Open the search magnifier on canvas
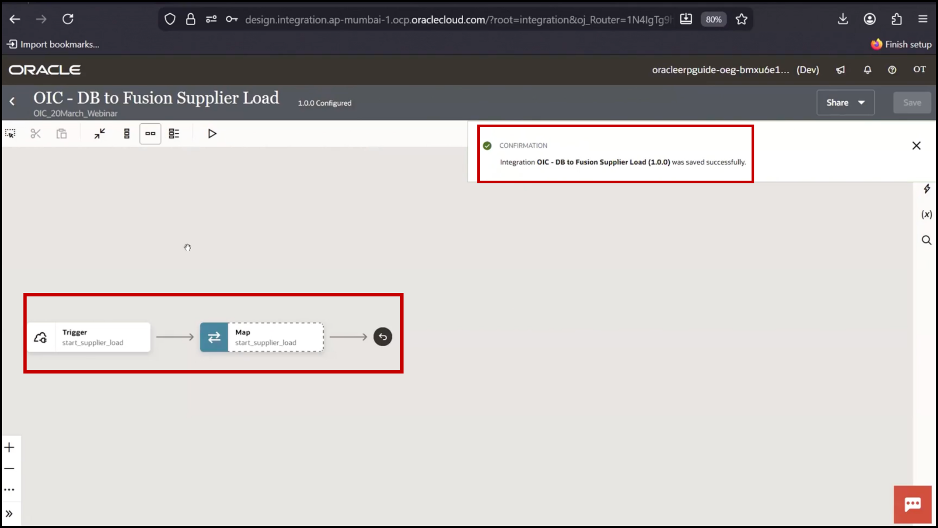 pos(927,240)
